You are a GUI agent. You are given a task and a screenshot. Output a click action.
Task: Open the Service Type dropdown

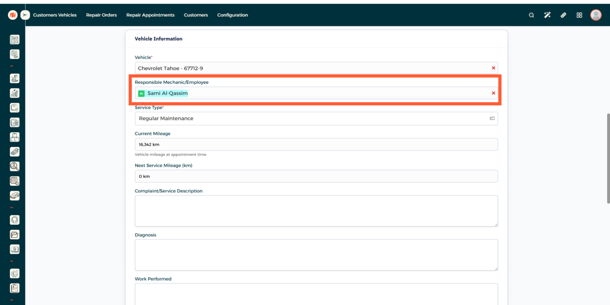316,119
